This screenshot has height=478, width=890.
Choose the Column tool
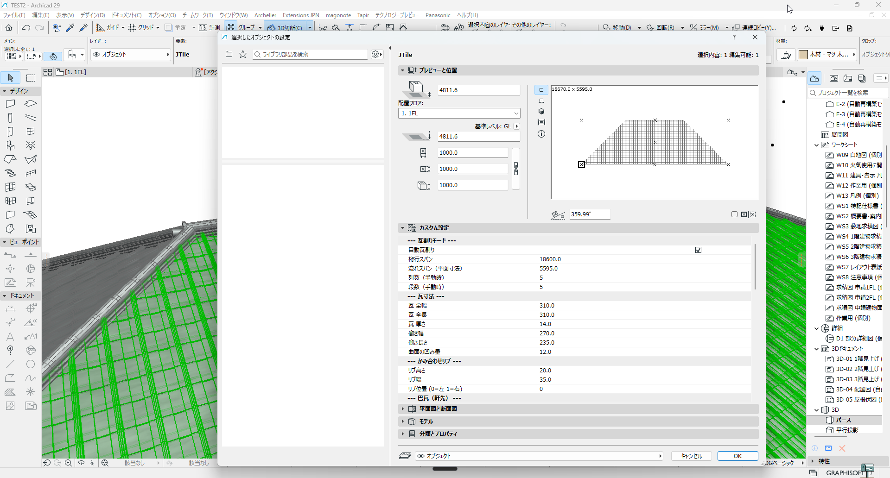(10, 118)
